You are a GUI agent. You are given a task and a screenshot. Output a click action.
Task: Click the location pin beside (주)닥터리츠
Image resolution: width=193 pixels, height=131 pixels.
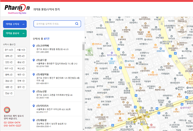point(34,106)
